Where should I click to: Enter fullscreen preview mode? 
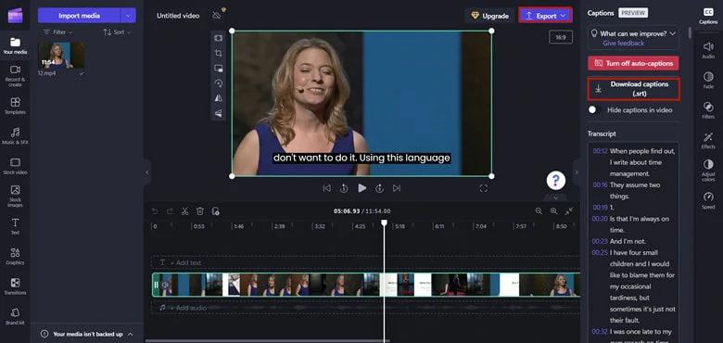[x=483, y=188]
